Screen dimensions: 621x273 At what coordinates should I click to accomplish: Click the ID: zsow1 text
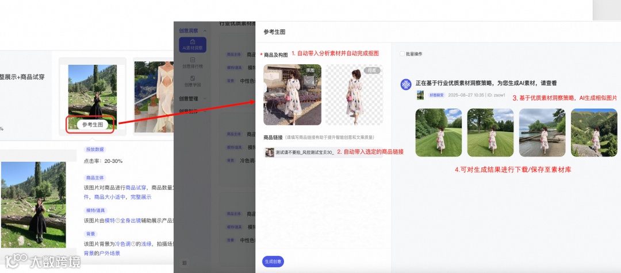(x=497, y=95)
